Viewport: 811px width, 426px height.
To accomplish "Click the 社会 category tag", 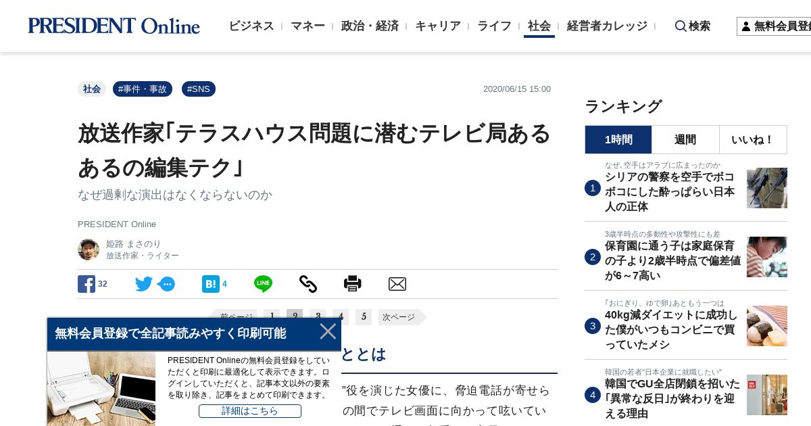I will point(92,89).
